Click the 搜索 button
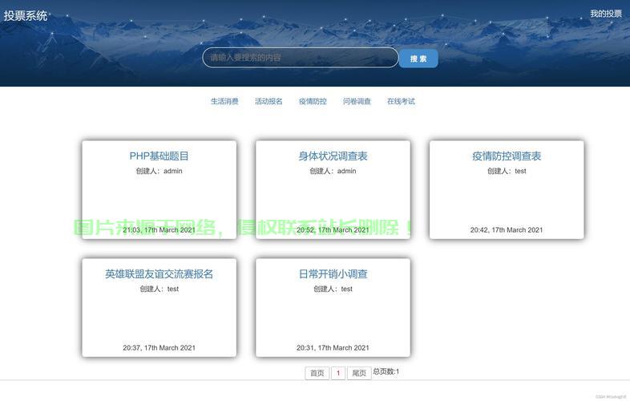The height and width of the screenshot is (401, 630). (418, 59)
